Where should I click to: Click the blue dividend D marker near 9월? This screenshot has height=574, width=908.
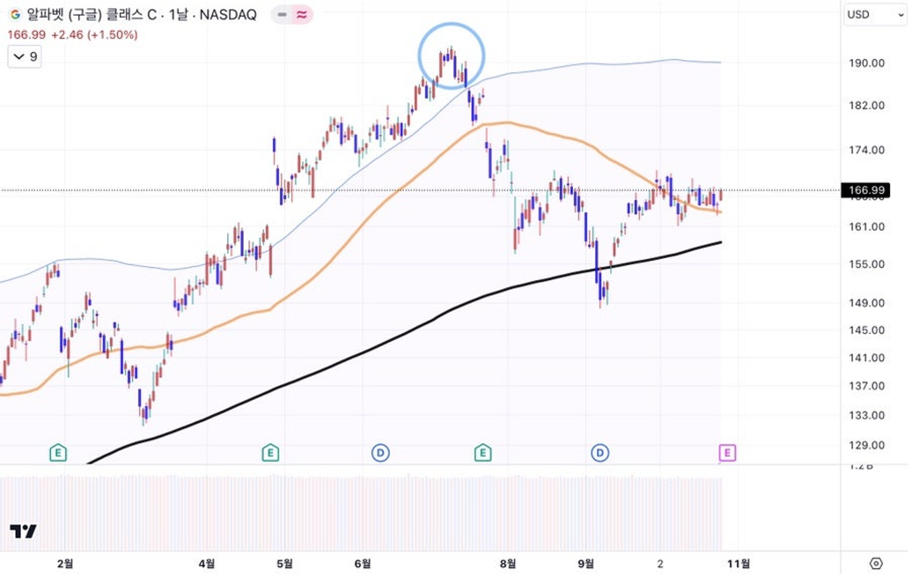click(x=600, y=452)
